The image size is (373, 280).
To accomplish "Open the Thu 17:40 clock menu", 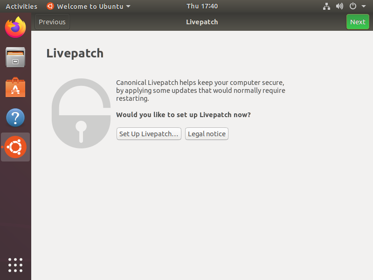I will point(202,6).
